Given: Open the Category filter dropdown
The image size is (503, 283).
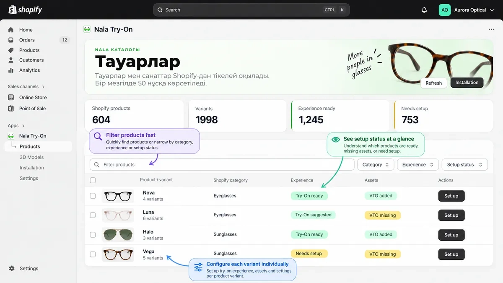Looking at the screenshot, I should pyautogui.click(x=376, y=165).
